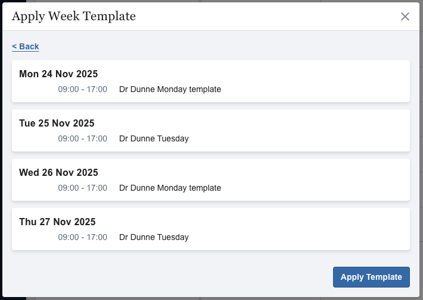Click Tuesday's Dr Dunne Tuesday entry
The image size is (423, 300).
[x=154, y=139]
